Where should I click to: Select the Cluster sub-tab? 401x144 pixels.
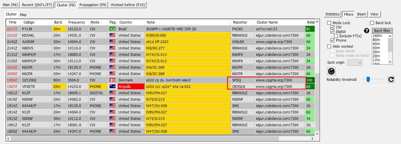[x=11, y=14]
